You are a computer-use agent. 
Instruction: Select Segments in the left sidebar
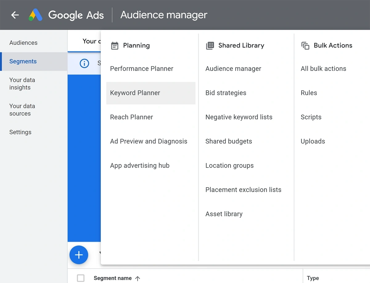(34, 62)
